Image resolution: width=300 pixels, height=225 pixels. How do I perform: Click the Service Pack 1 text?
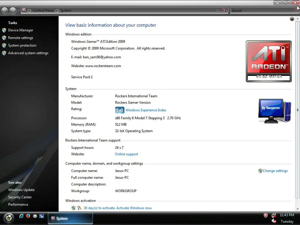[x=82, y=77]
